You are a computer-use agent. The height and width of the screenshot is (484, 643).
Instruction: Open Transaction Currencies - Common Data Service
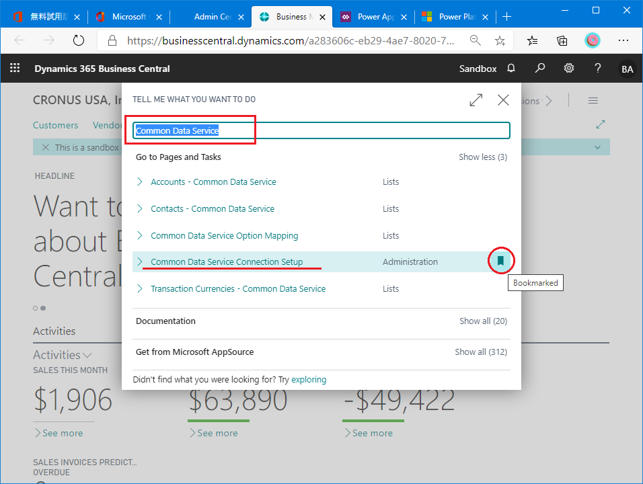[238, 288]
